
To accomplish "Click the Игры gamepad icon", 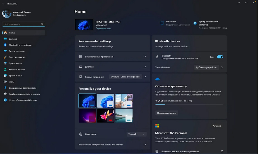I will (5, 82).
